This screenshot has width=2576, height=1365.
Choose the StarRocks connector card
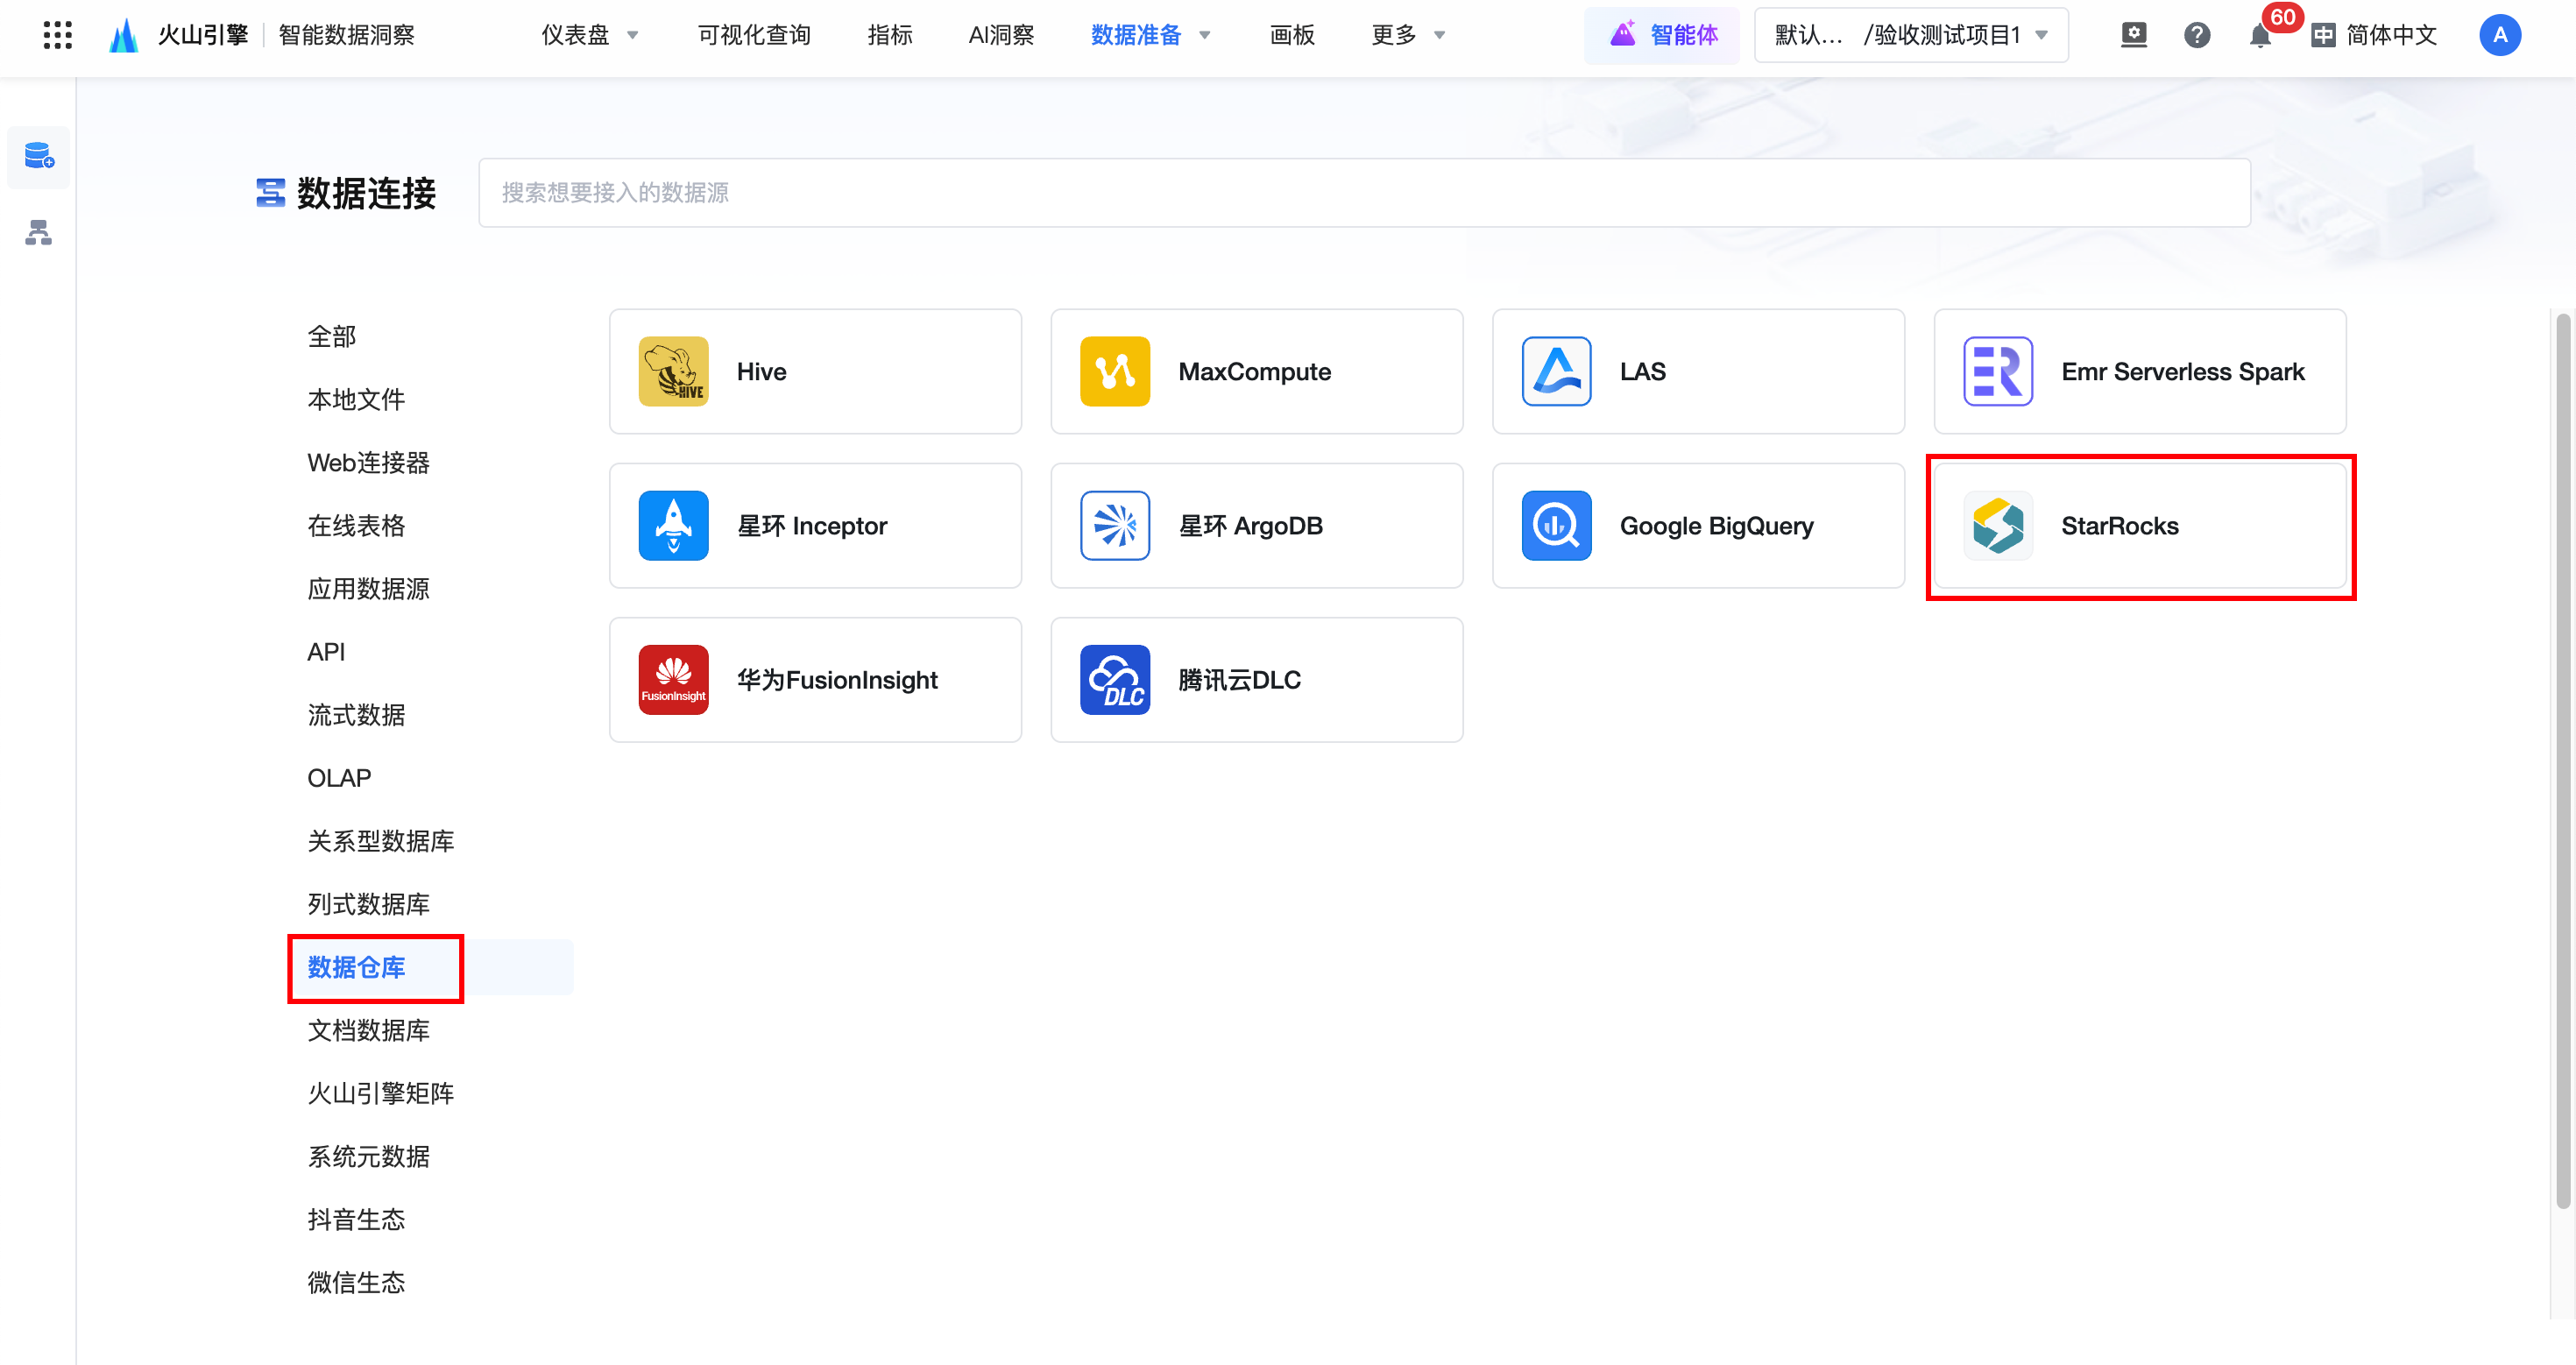(x=2139, y=526)
